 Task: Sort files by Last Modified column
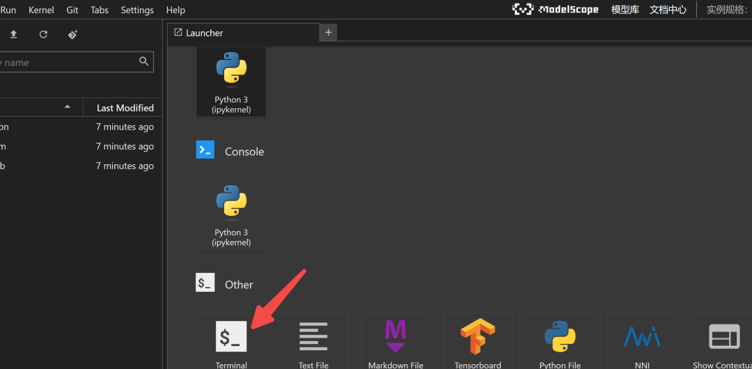point(125,108)
